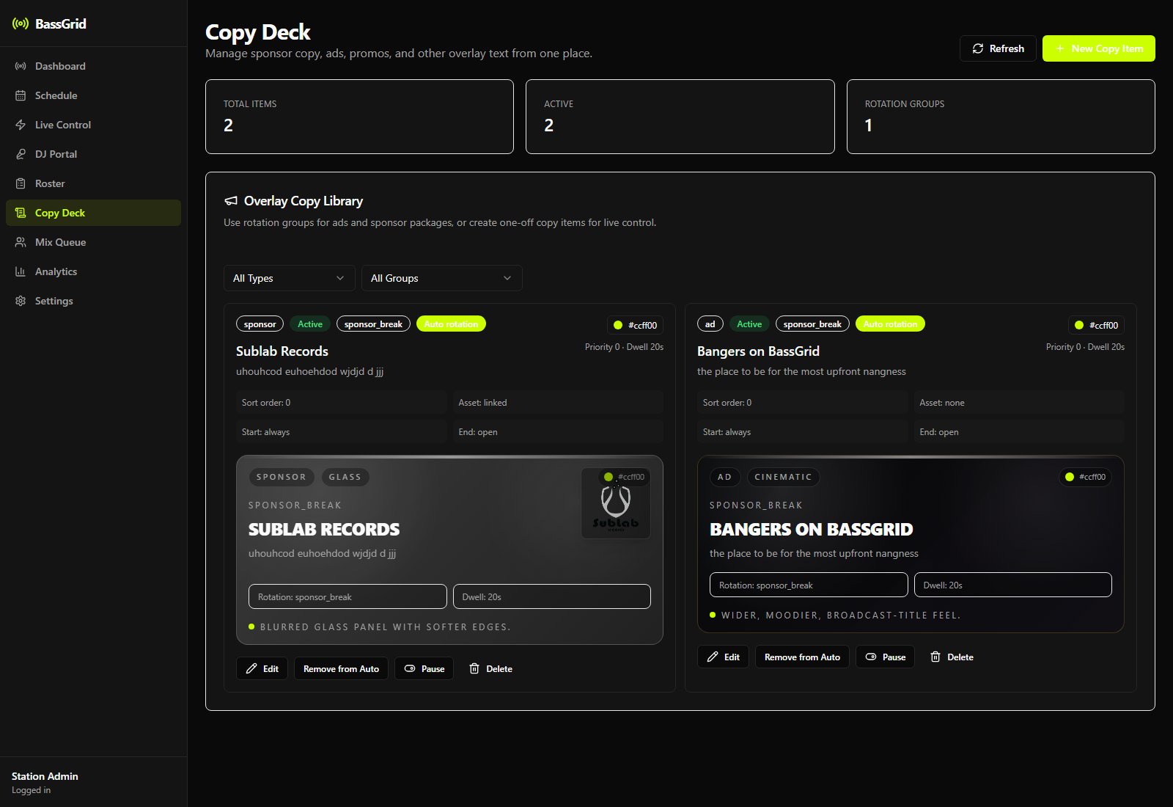The width and height of the screenshot is (1173, 807).
Task: Click the Bangers on BassGrid title text
Action: point(758,351)
